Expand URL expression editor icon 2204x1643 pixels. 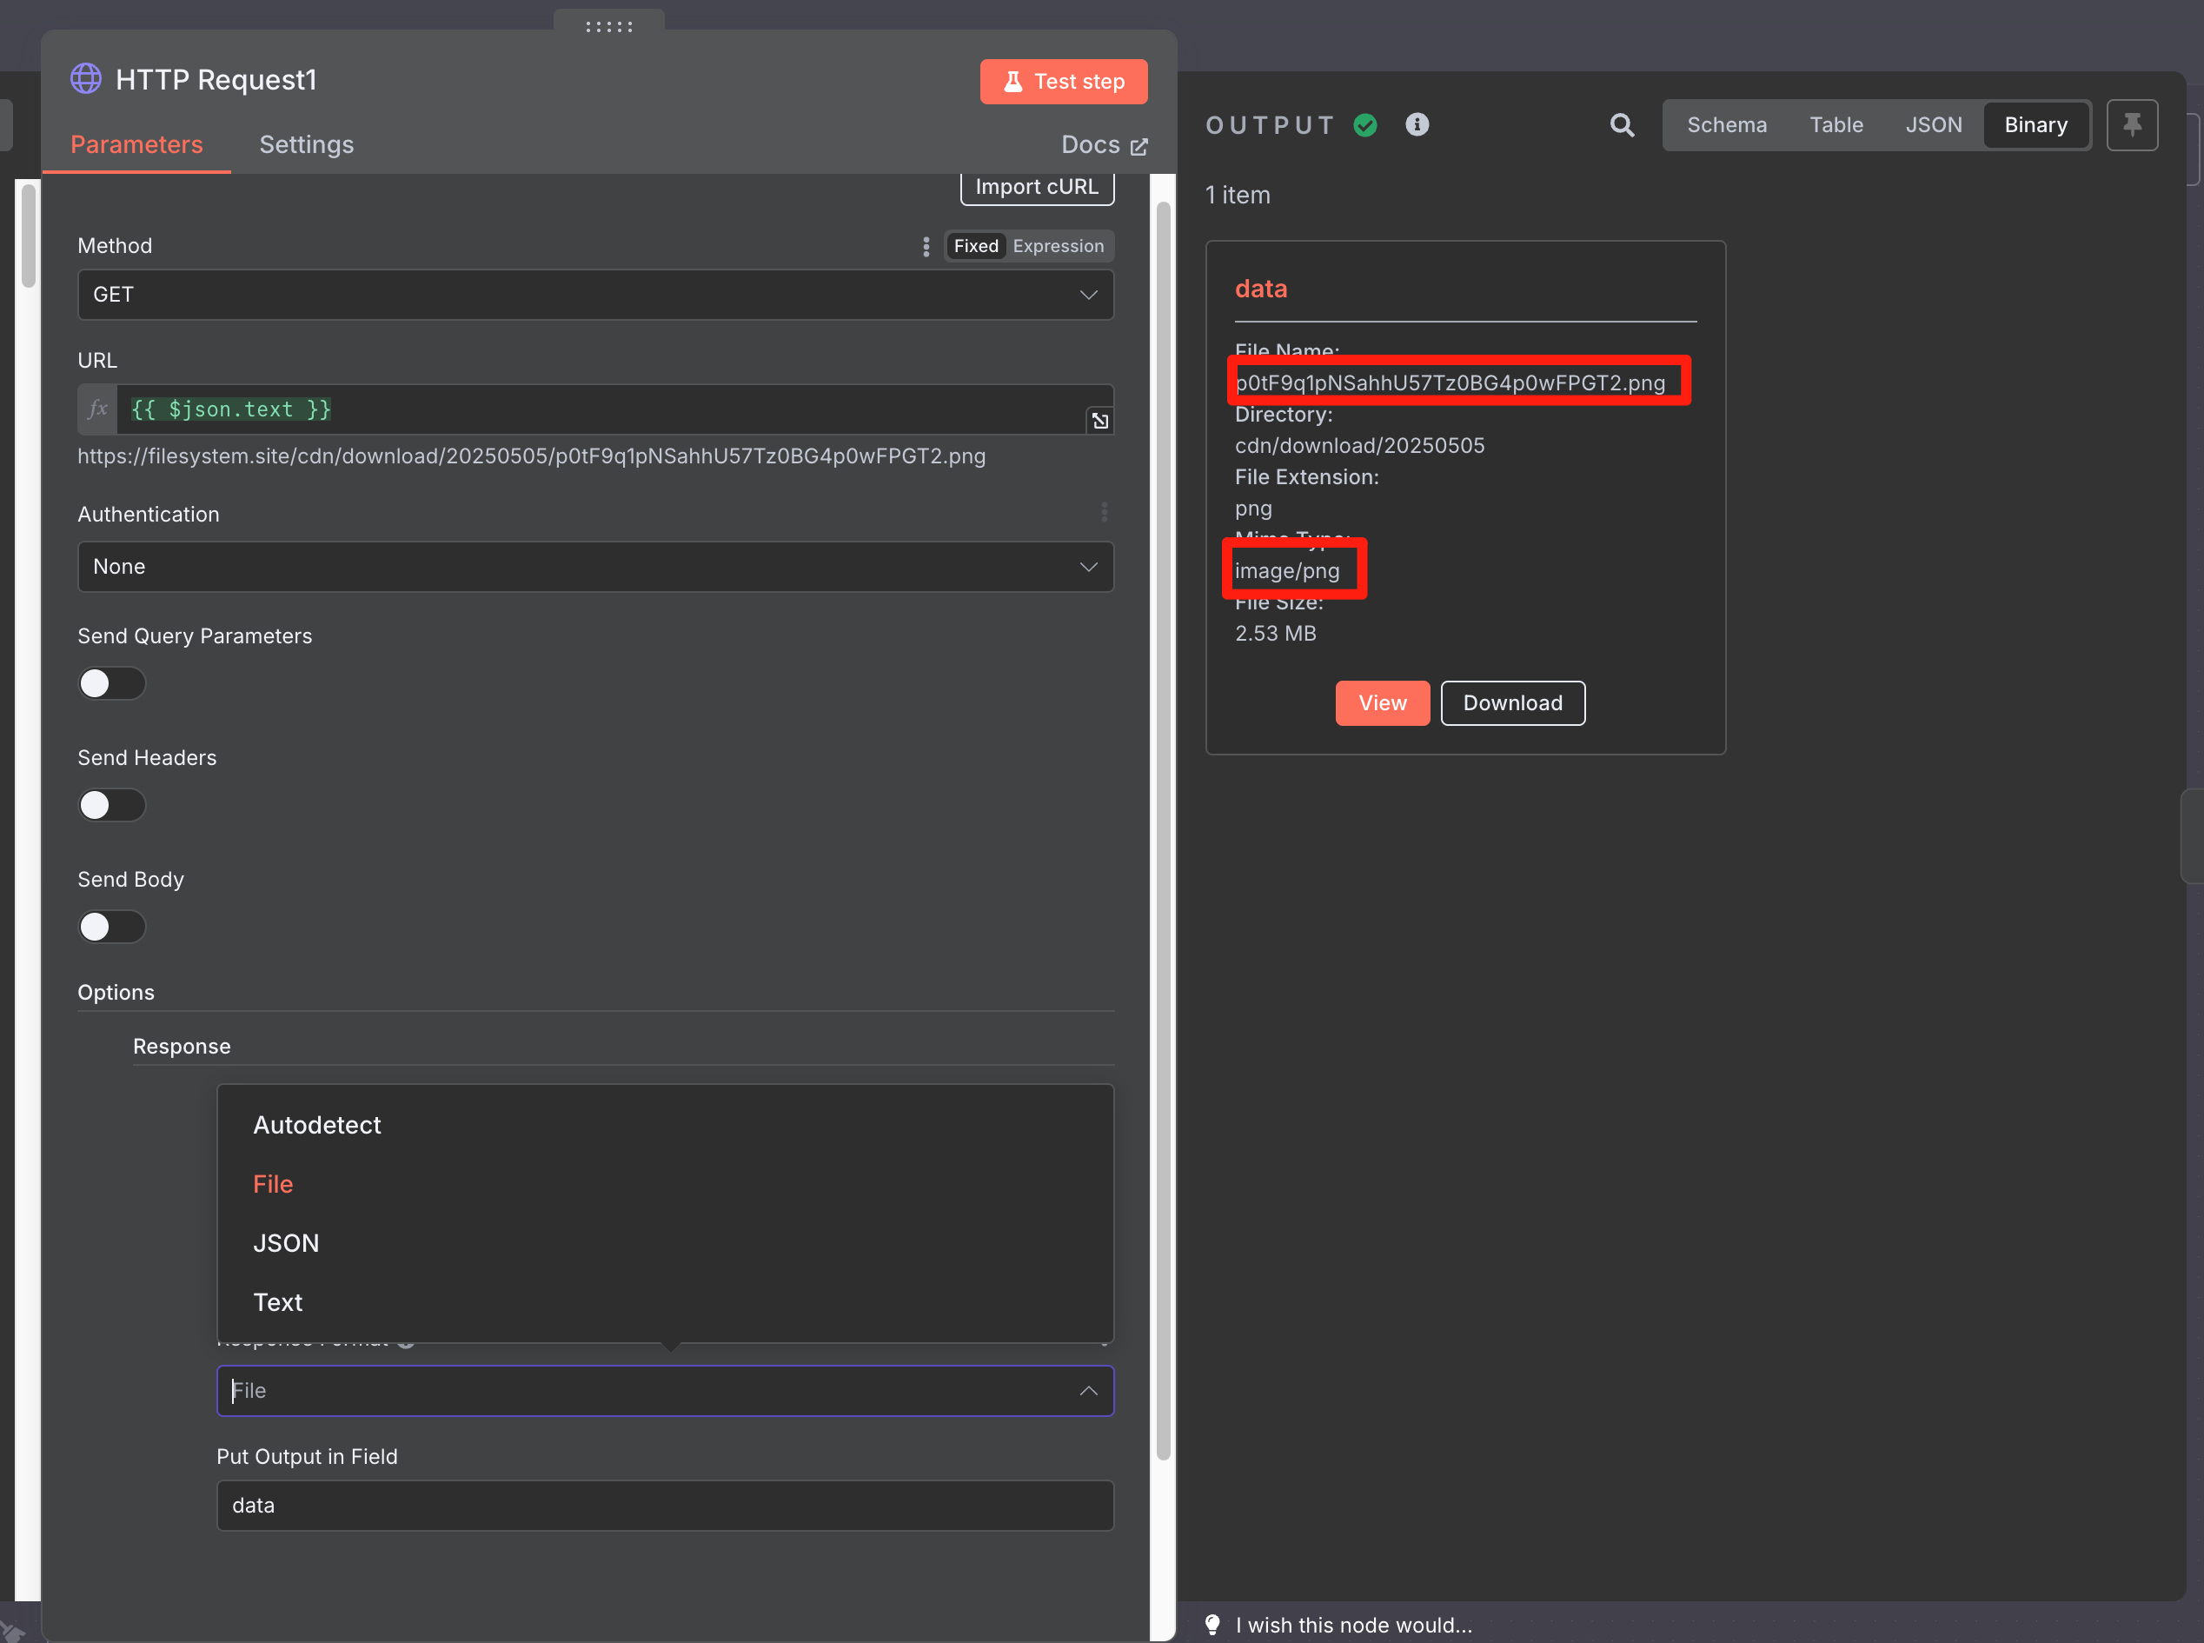[1099, 421]
